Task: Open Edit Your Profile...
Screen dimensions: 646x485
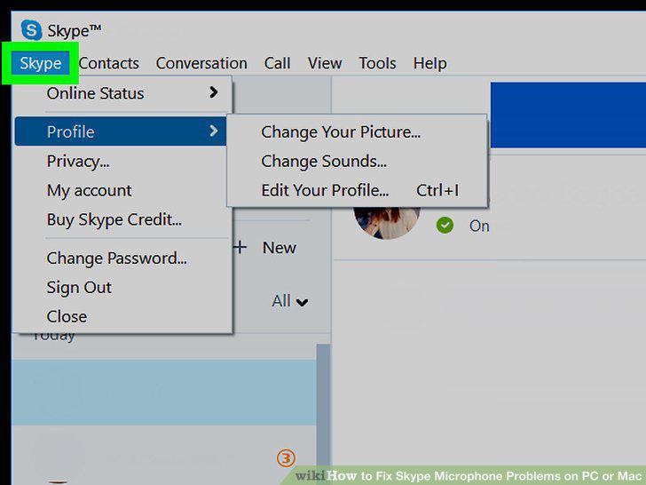Action: (357, 190)
